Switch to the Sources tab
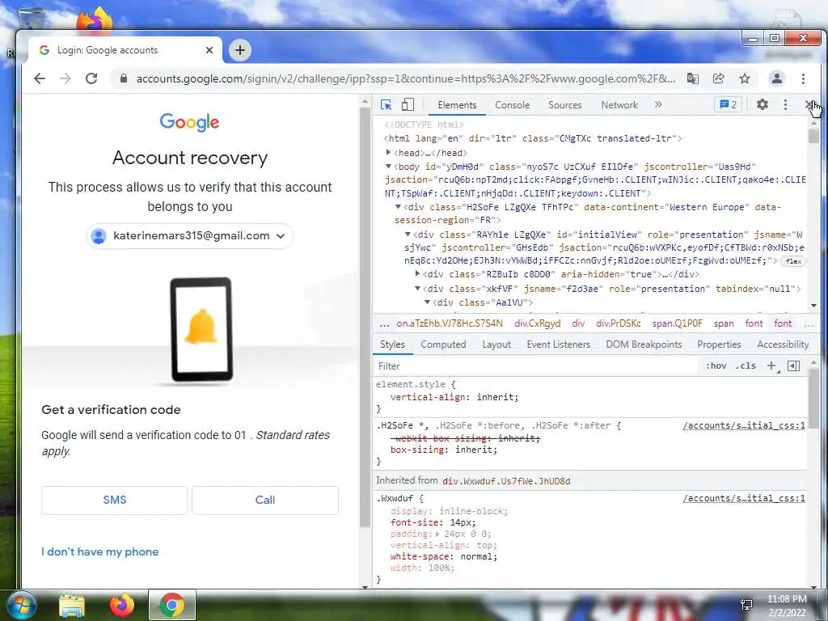 pos(565,104)
